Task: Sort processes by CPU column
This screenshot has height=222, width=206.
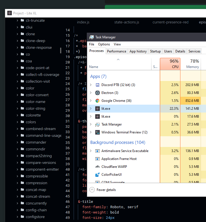Action: [x=170, y=64]
